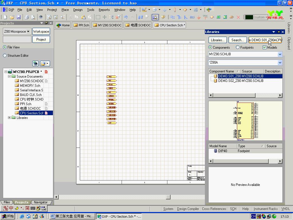Click the Save floppy disk icon

[x=19, y=17]
